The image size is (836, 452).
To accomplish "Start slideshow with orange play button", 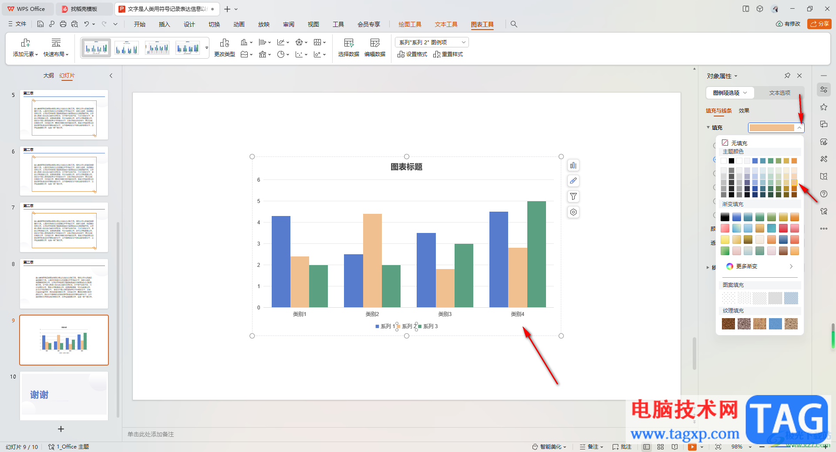I will [692, 447].
